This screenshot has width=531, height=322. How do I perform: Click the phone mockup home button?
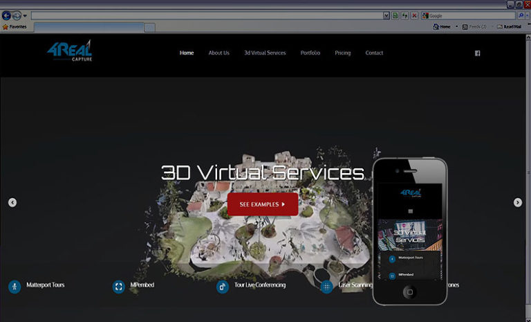coord(410,292)
